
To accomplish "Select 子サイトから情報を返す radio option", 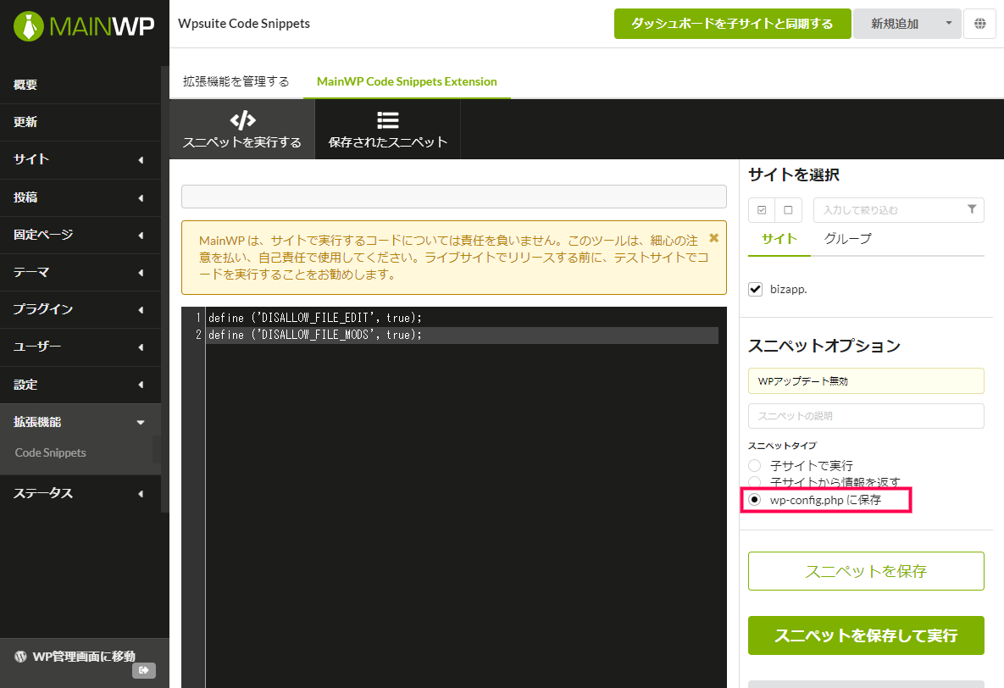I will point(755,482).
